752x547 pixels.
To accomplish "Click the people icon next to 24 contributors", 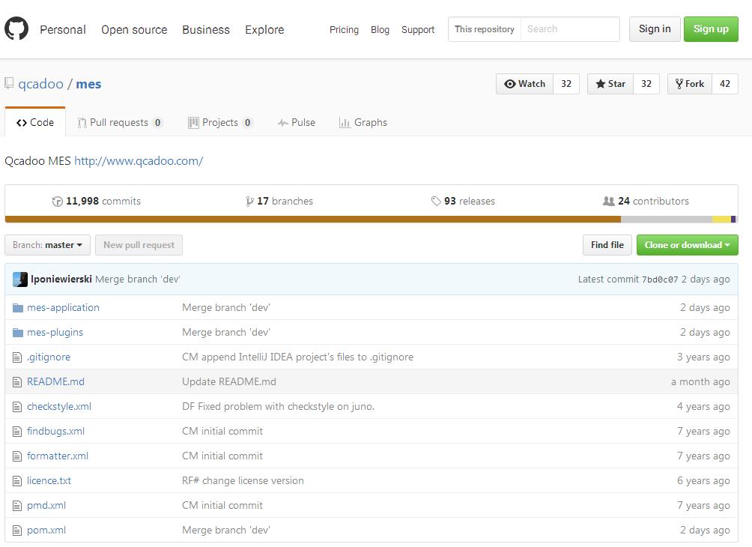I will click(x=609, y=201).
